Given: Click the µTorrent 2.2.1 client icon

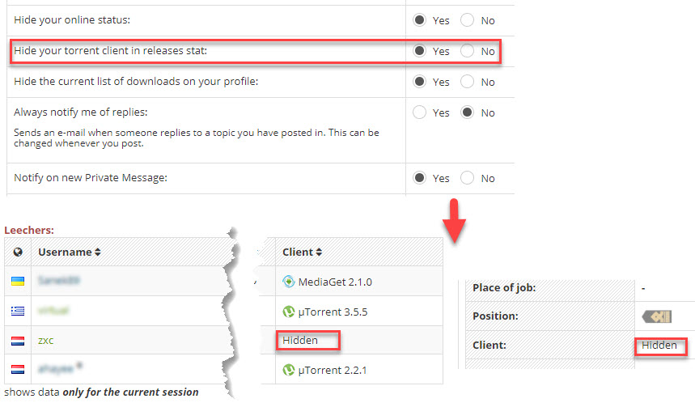Looking at the screenshot, I should click(x=288, y=370).
